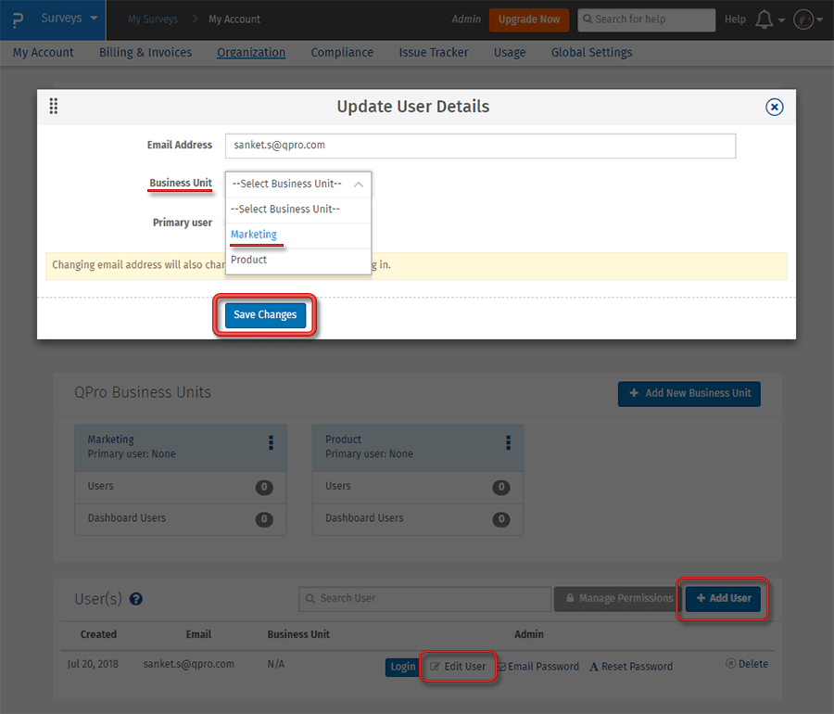Focus the Search for help field

point(646,19)
